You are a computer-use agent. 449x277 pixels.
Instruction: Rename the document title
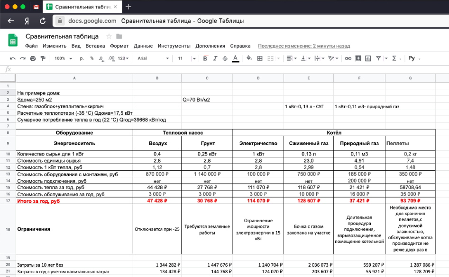coord(62,36)
